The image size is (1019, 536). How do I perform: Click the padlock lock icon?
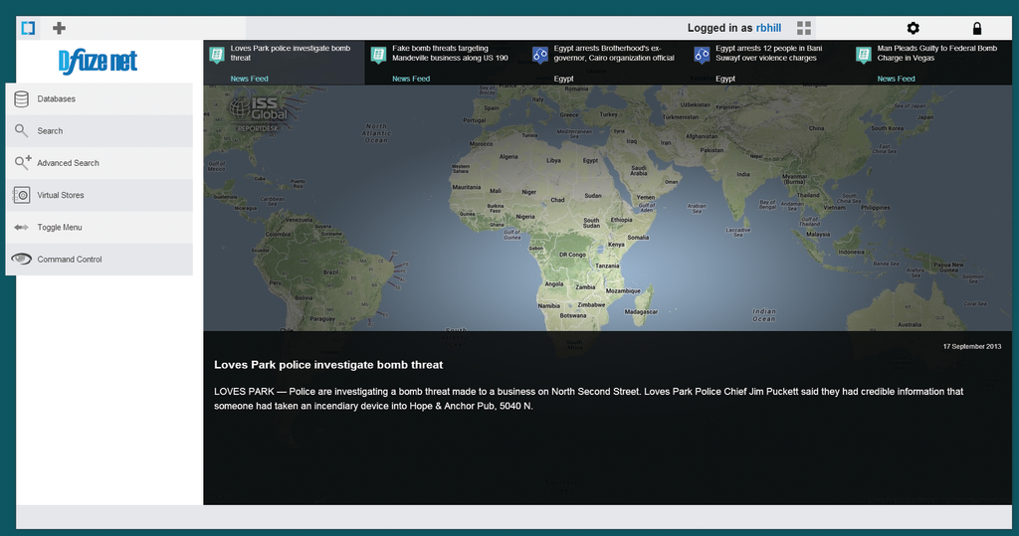coord(976,29)
